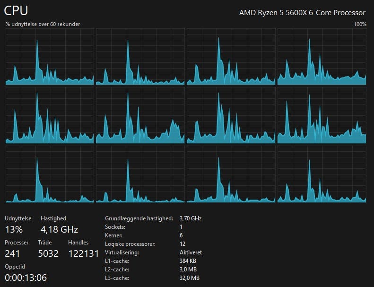Viewport: 374px width, 287px height.
Task: Click the AMD Ryzen 5 5600X processor name
Action: (302, 13)
